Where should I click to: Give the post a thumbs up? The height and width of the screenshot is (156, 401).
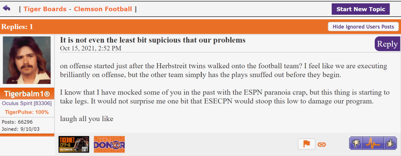390,144
